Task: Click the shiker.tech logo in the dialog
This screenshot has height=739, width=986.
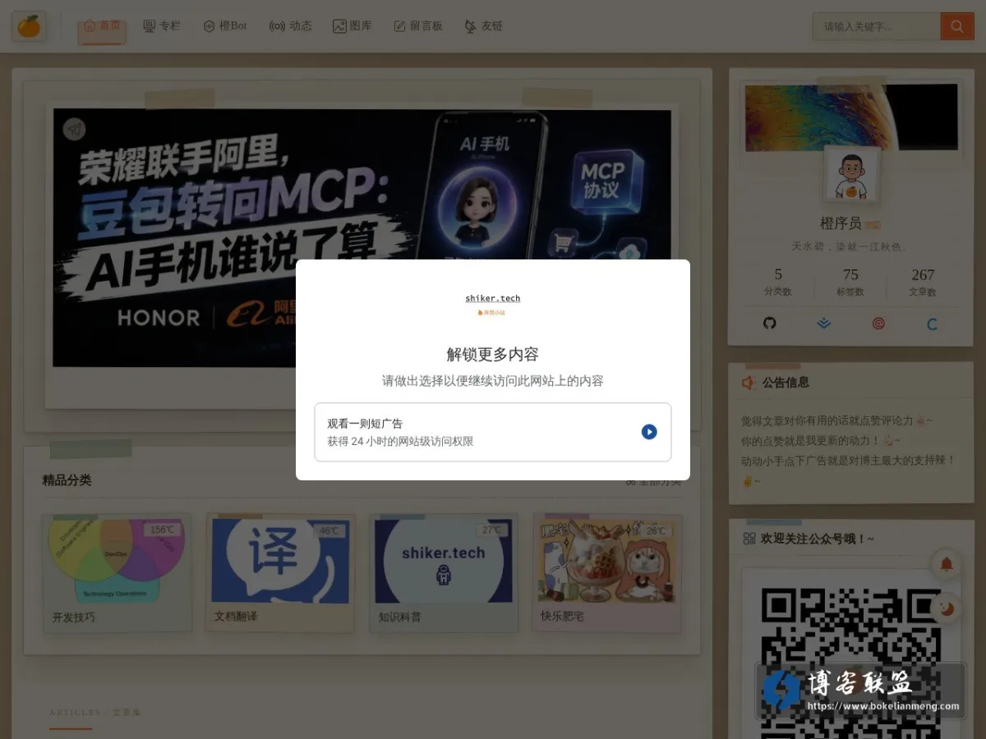Action: tap(493, 304)
